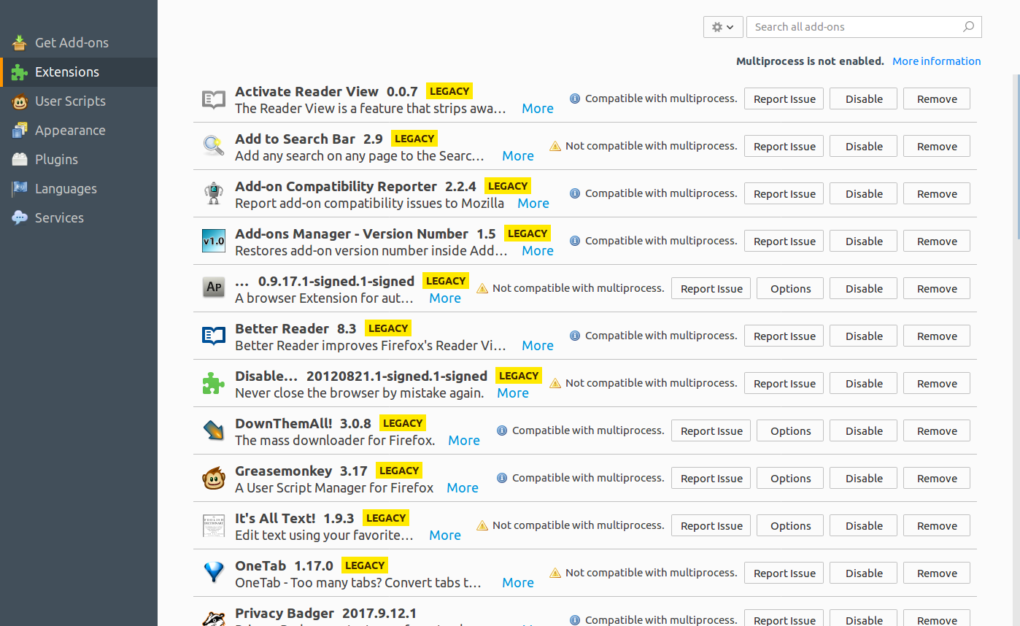Expand More for Add-ons Manager - Version Number
Viewport: 1020px width, 626px height.
(538, 251)
